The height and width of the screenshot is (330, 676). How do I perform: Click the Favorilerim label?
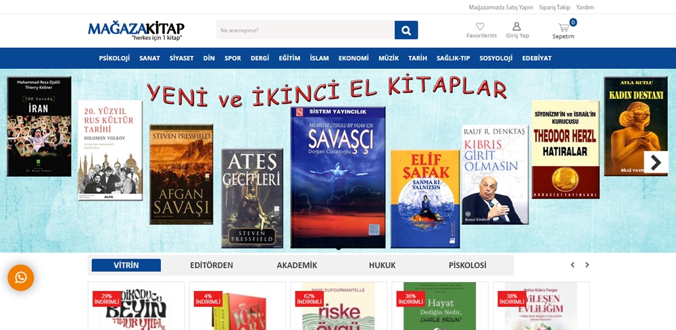pos(481,36)
